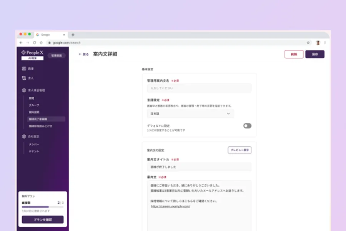Screen dimensions: 346x231
Task: Open the browser profile avatar
Action: pos(318,43)
